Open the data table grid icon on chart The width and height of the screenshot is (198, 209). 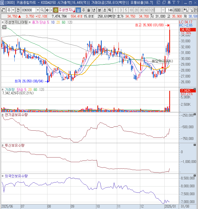pos(4,27)
